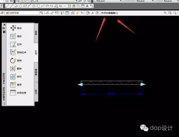Viewport: 179px width, 137px height.
Task: Choose the 拉伸 (Stretch) action
Action: (14, 44)
